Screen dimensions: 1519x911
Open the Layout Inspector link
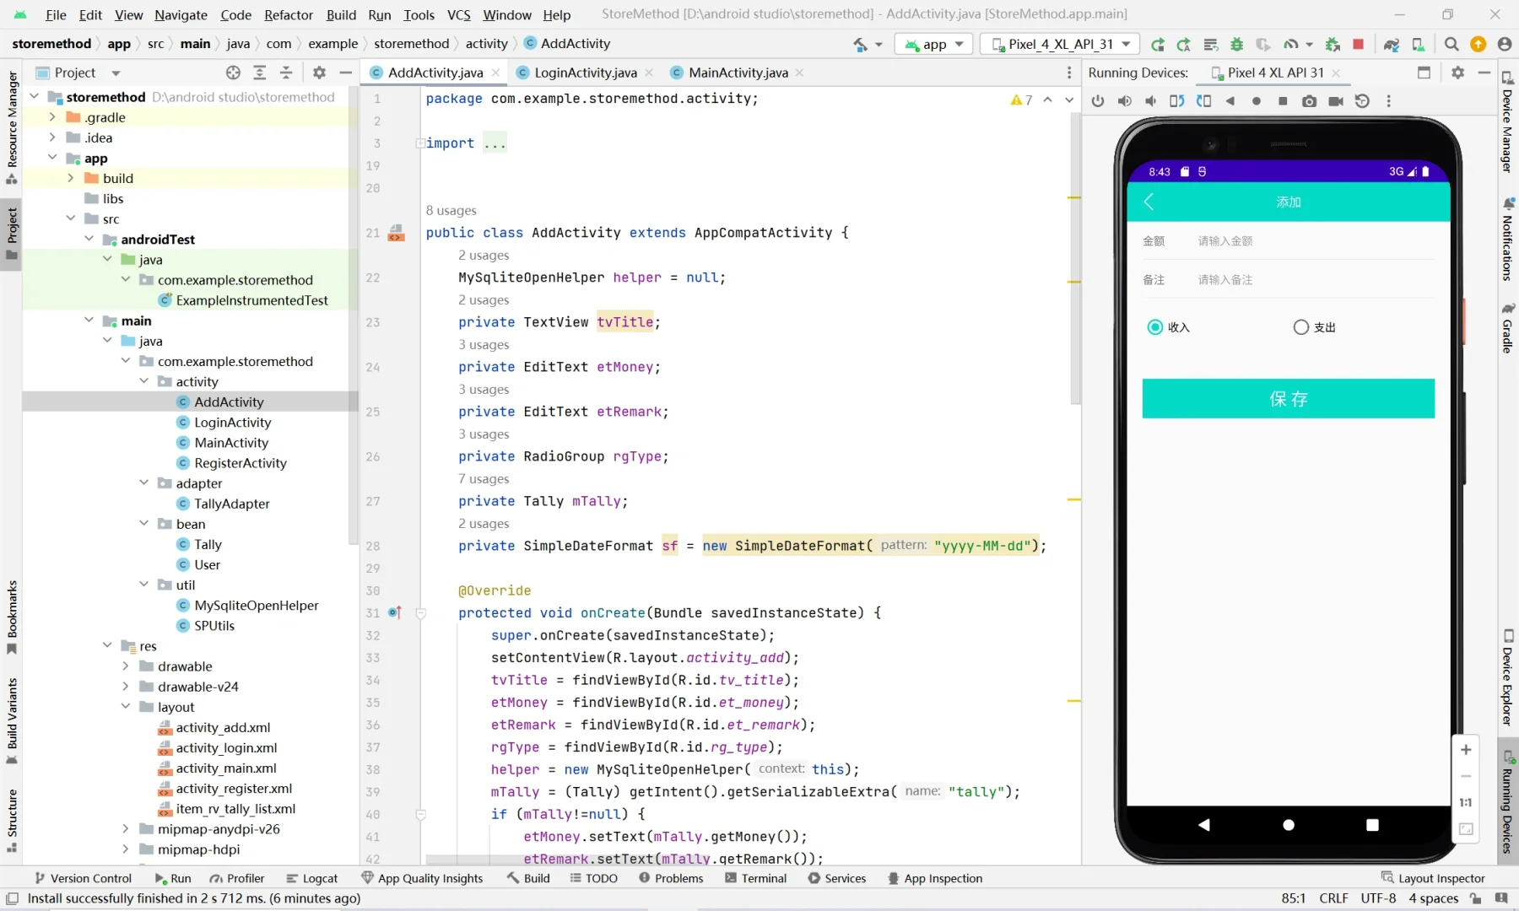coord(1442,878)
